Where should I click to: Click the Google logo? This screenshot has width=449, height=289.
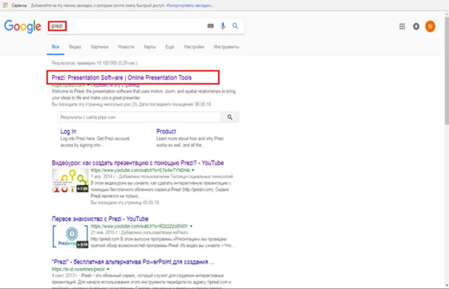pos(23,27)
